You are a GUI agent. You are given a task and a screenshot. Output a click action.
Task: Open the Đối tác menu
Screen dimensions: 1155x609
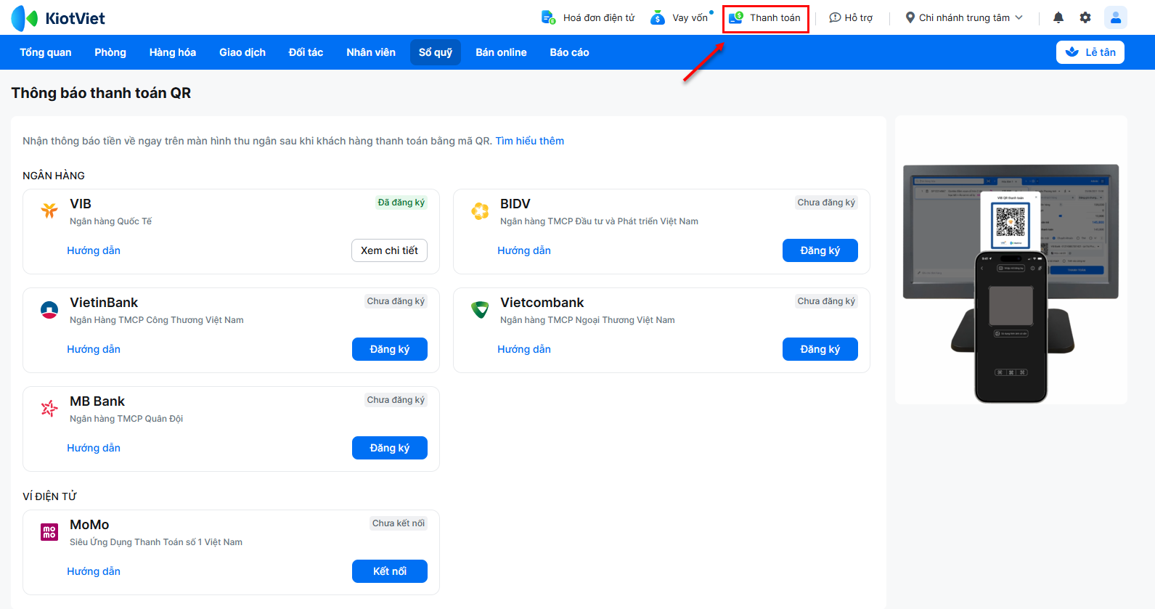306,52
